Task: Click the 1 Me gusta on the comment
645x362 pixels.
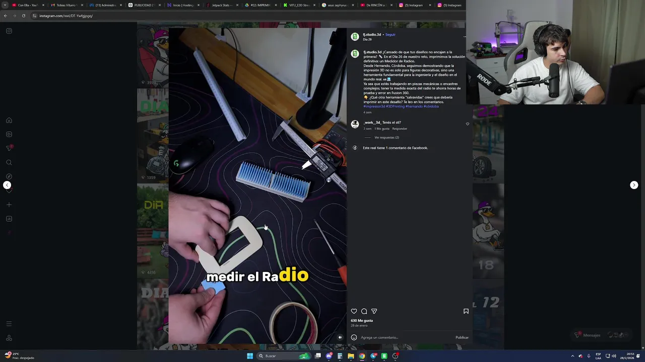Action: [382, 129]
